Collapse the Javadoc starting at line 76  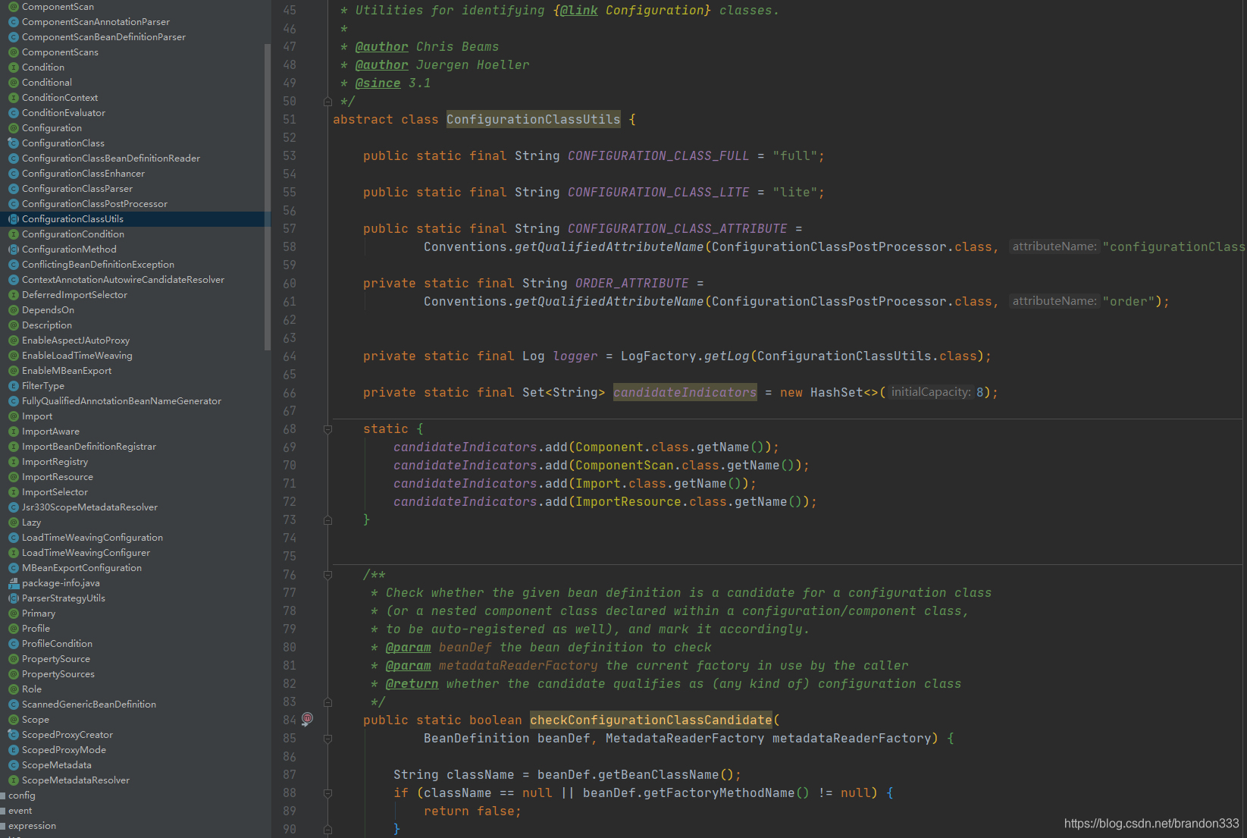[x=327, y=575]
